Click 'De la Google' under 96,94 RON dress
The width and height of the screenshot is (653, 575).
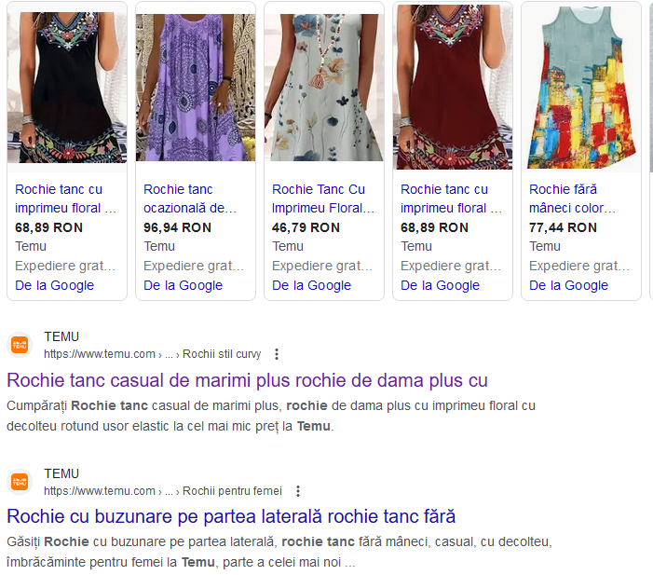183,285
